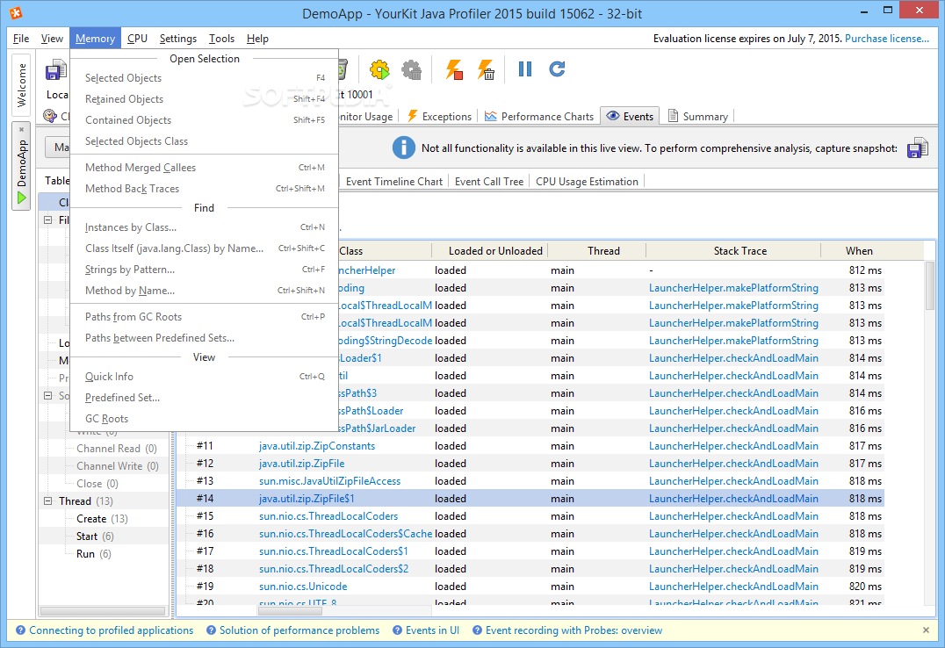Choose Instances by Class... menu entry
Image resolution: width=945 pixels, height=648 pixels.
tap(205, 227)
